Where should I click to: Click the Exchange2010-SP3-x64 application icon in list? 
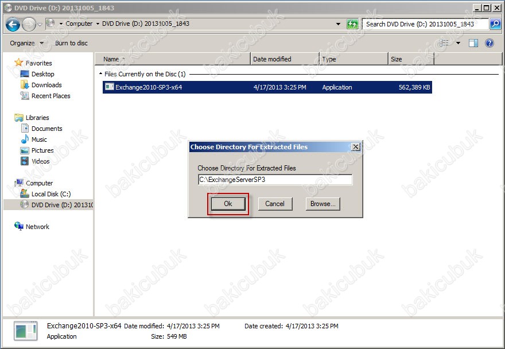tap(110, 87)
